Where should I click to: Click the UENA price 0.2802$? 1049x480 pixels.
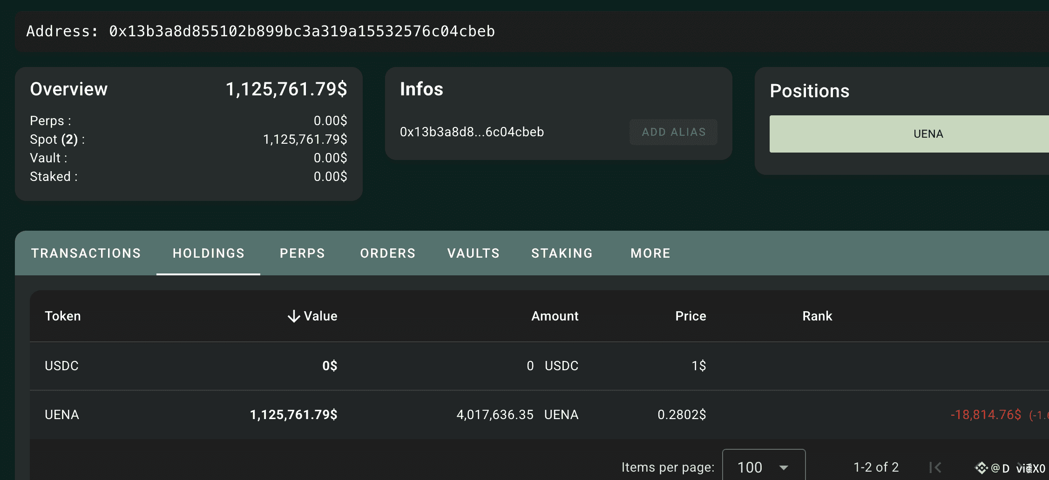682,415
